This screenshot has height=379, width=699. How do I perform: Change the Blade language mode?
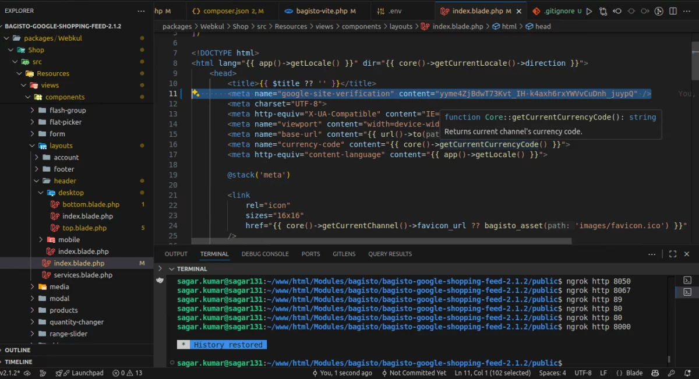click(629, 373)
